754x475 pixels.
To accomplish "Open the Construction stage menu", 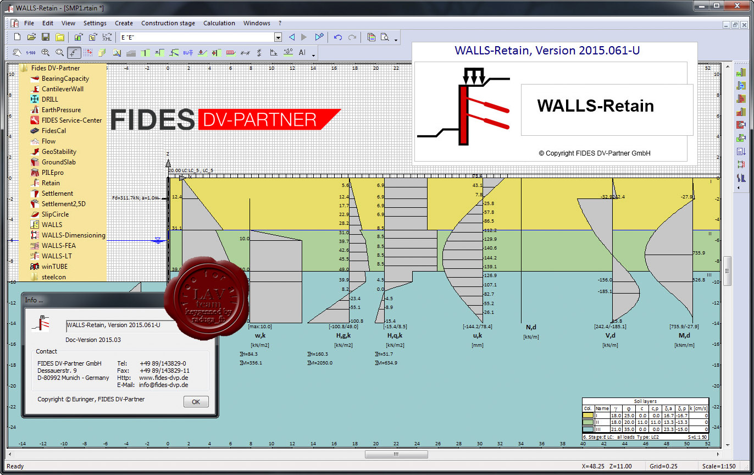I will point(168,23).
